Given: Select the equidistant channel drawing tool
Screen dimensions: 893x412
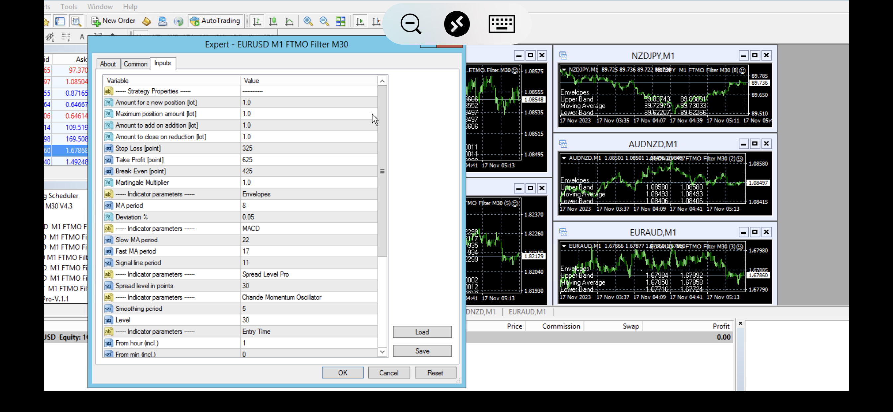Looking at the screenshot, I should (x=50, y=37).
